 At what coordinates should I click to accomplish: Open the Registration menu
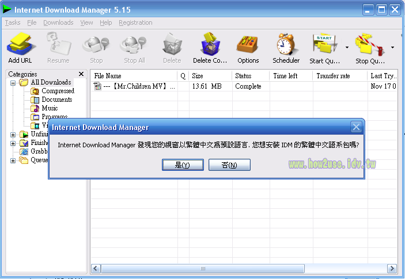coord(135,22)
